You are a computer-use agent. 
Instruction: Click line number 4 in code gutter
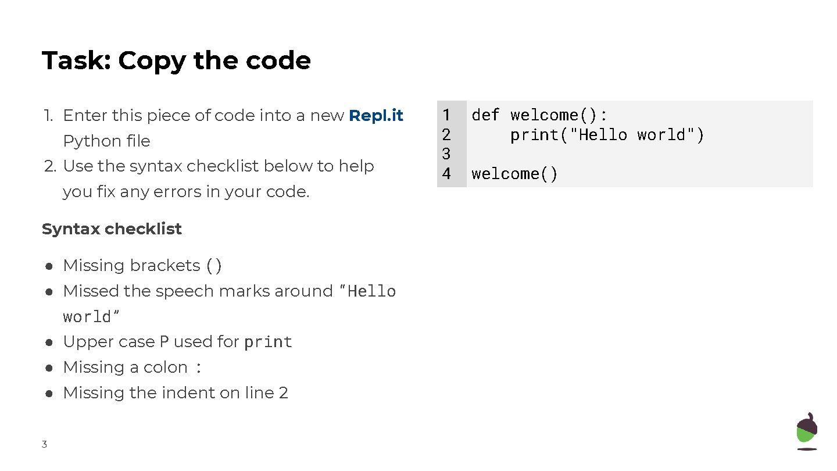point(446,173)
